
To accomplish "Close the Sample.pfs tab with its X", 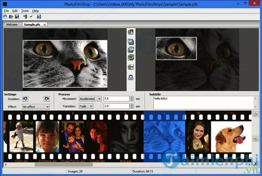I will pyautogui.click(x=45, y=25).
